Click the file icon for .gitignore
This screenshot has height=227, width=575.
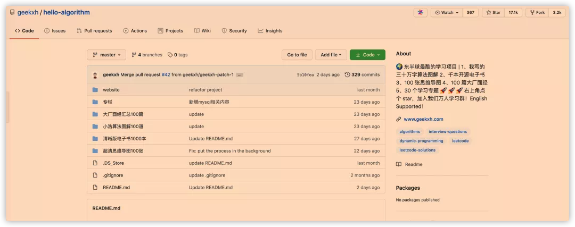pyautogui.click(x=95, y=175)
